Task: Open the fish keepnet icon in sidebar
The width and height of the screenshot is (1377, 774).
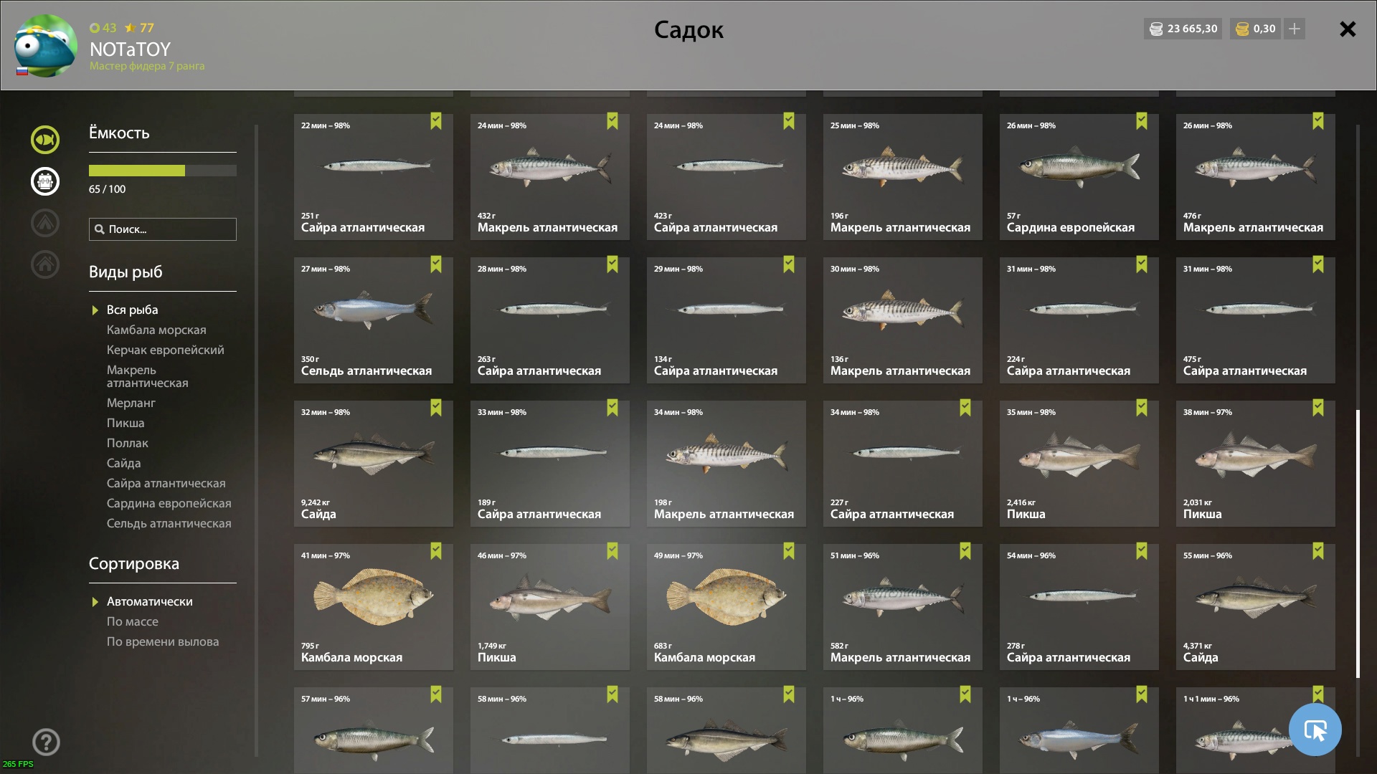Action: pyautogui.click(x=45, y=140)
